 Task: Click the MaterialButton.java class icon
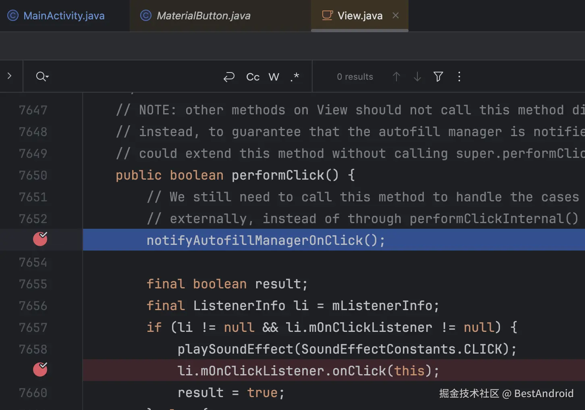(145, 16)
